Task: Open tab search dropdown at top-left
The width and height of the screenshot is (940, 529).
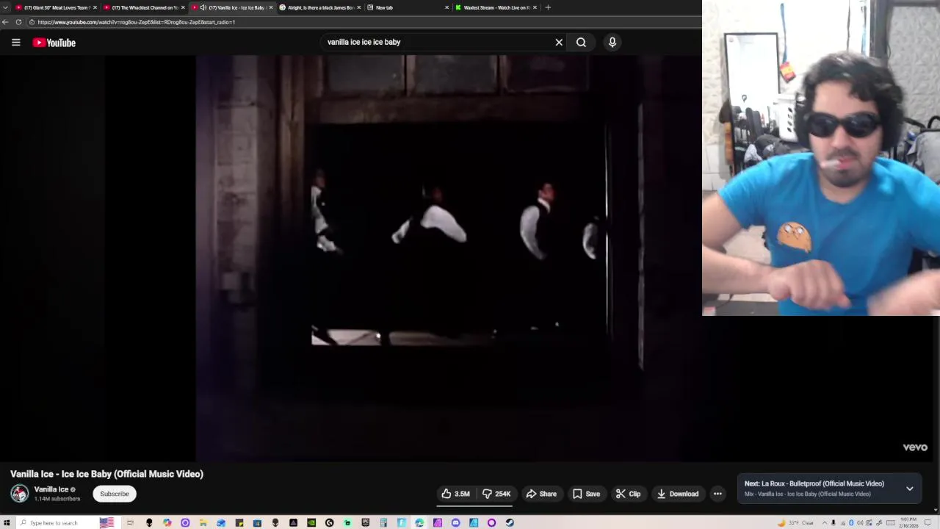Action: coord(5,7)
